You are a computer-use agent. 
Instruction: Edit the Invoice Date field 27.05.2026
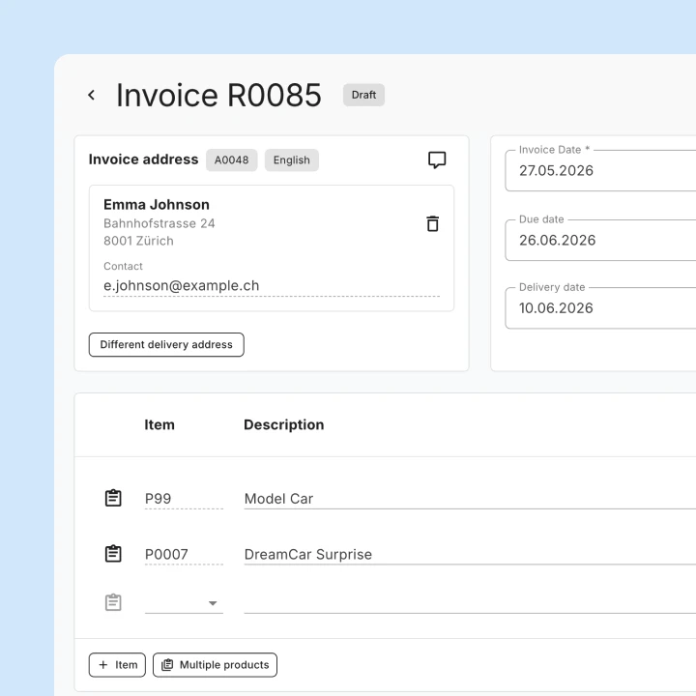point(600,170)
